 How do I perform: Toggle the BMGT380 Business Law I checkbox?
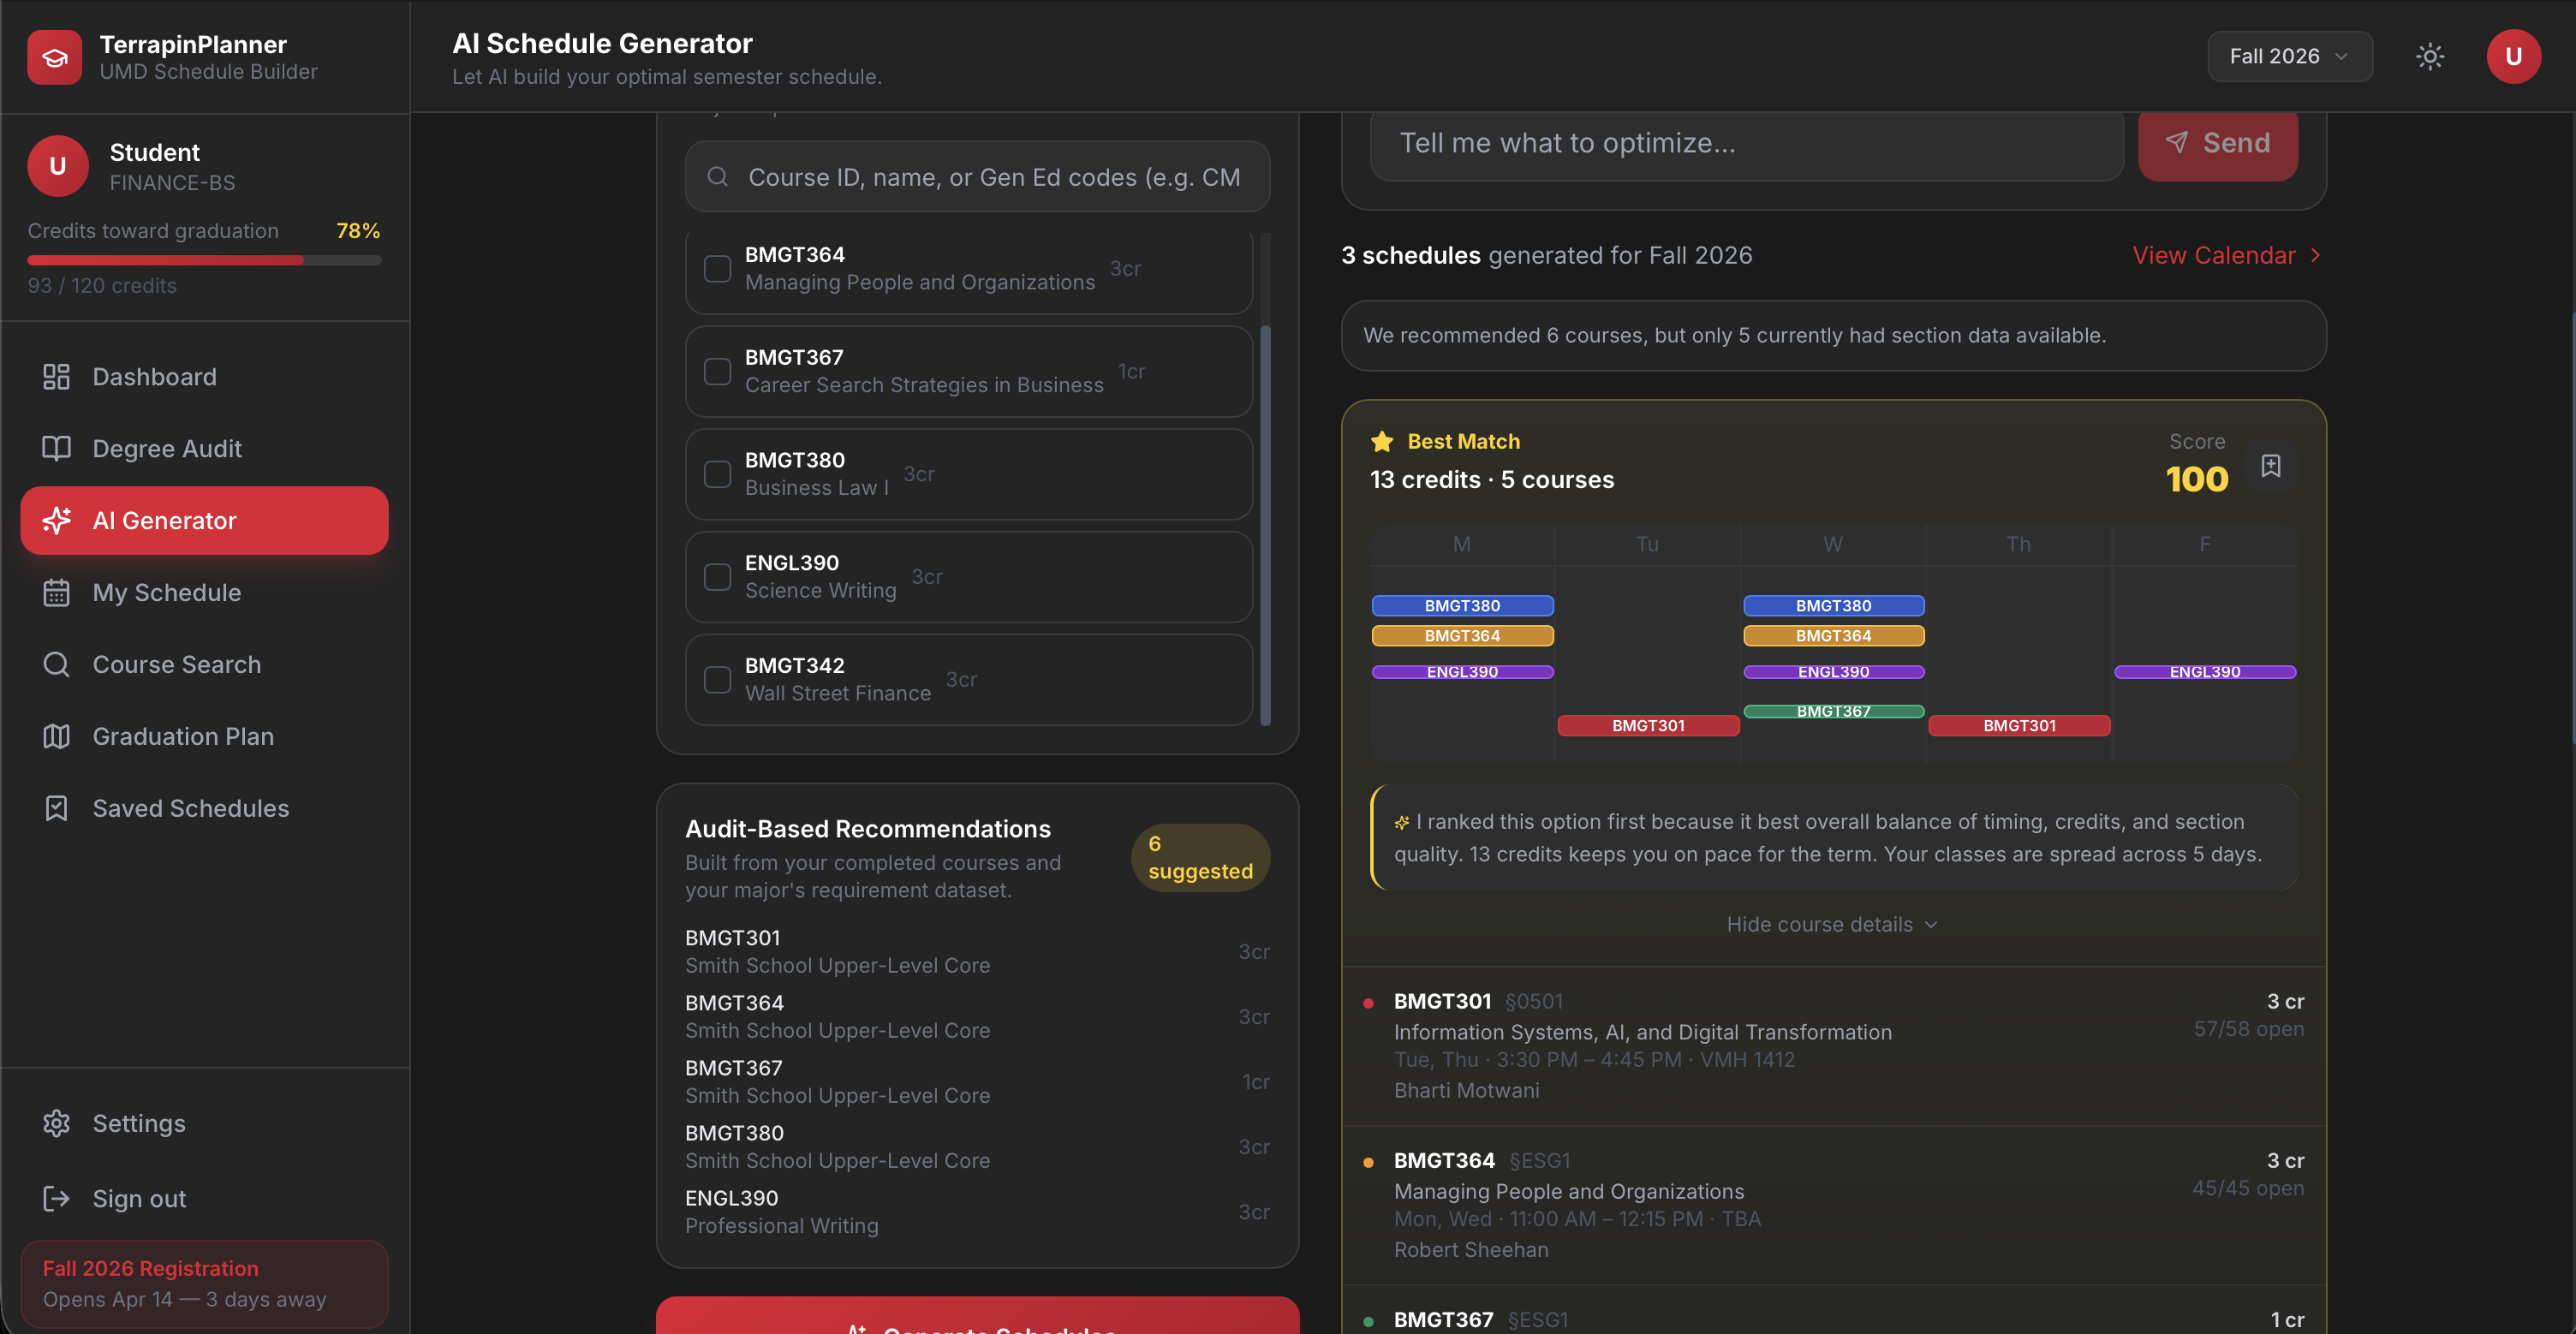point(717,474)
